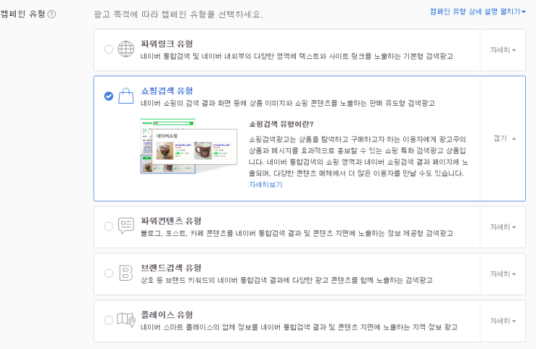Expand 자세히 for 플레이스 유형
Screen dimensions: 536x349
click(x=503, y=321)
